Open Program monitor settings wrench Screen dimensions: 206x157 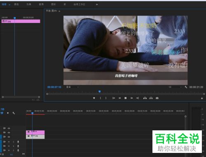tap(186, 87)
